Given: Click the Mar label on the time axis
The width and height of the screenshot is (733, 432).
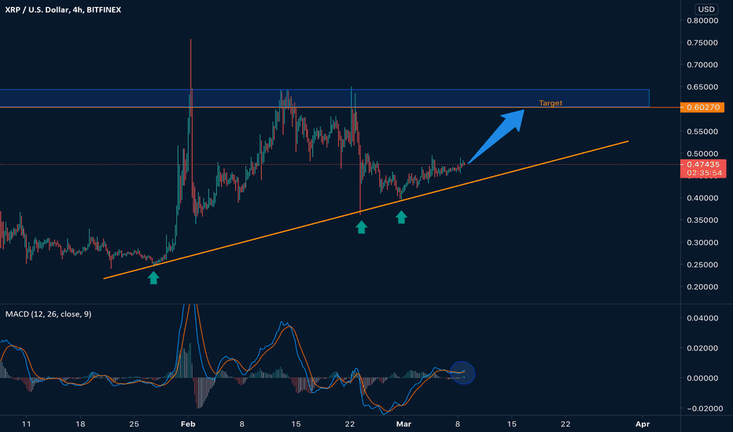Looking at the screenshot, I should 403,424.
